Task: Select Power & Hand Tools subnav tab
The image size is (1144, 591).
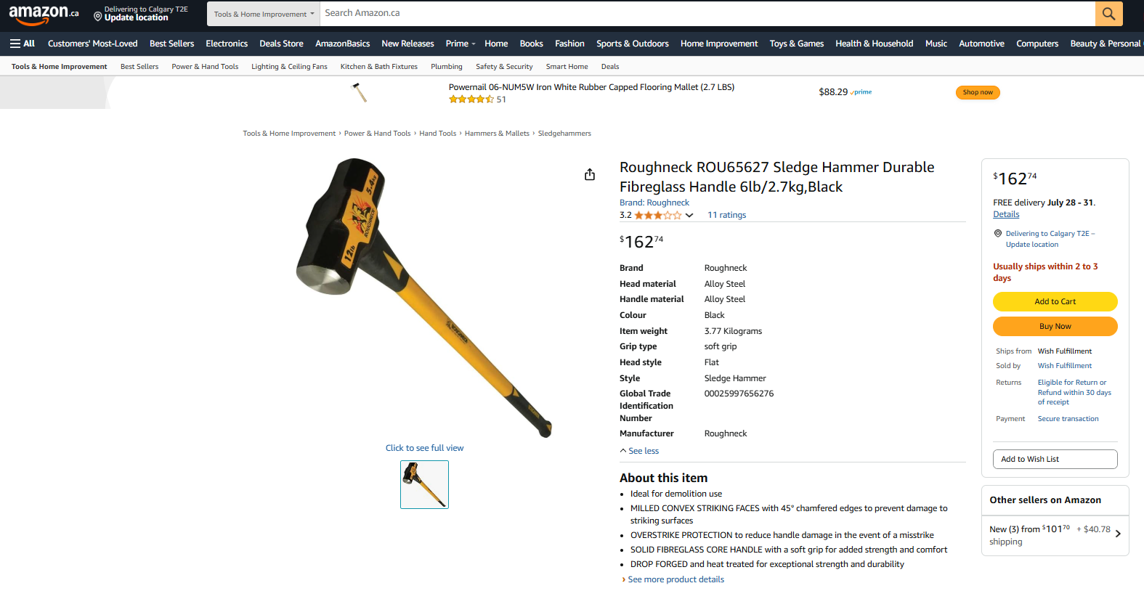Action: pos(205,67)
